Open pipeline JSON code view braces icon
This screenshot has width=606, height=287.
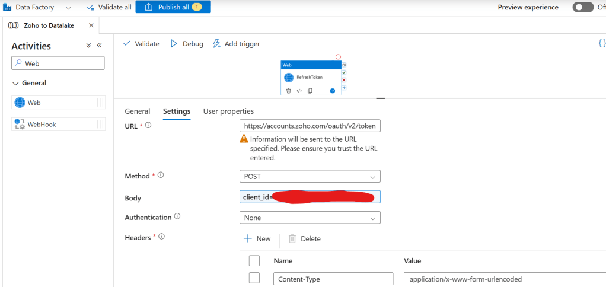[x=601, y=43]
